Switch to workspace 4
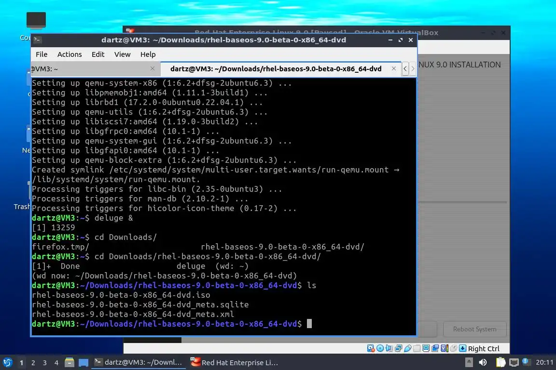The width and height of the screenshot is (556, 370). click(56, 363)
